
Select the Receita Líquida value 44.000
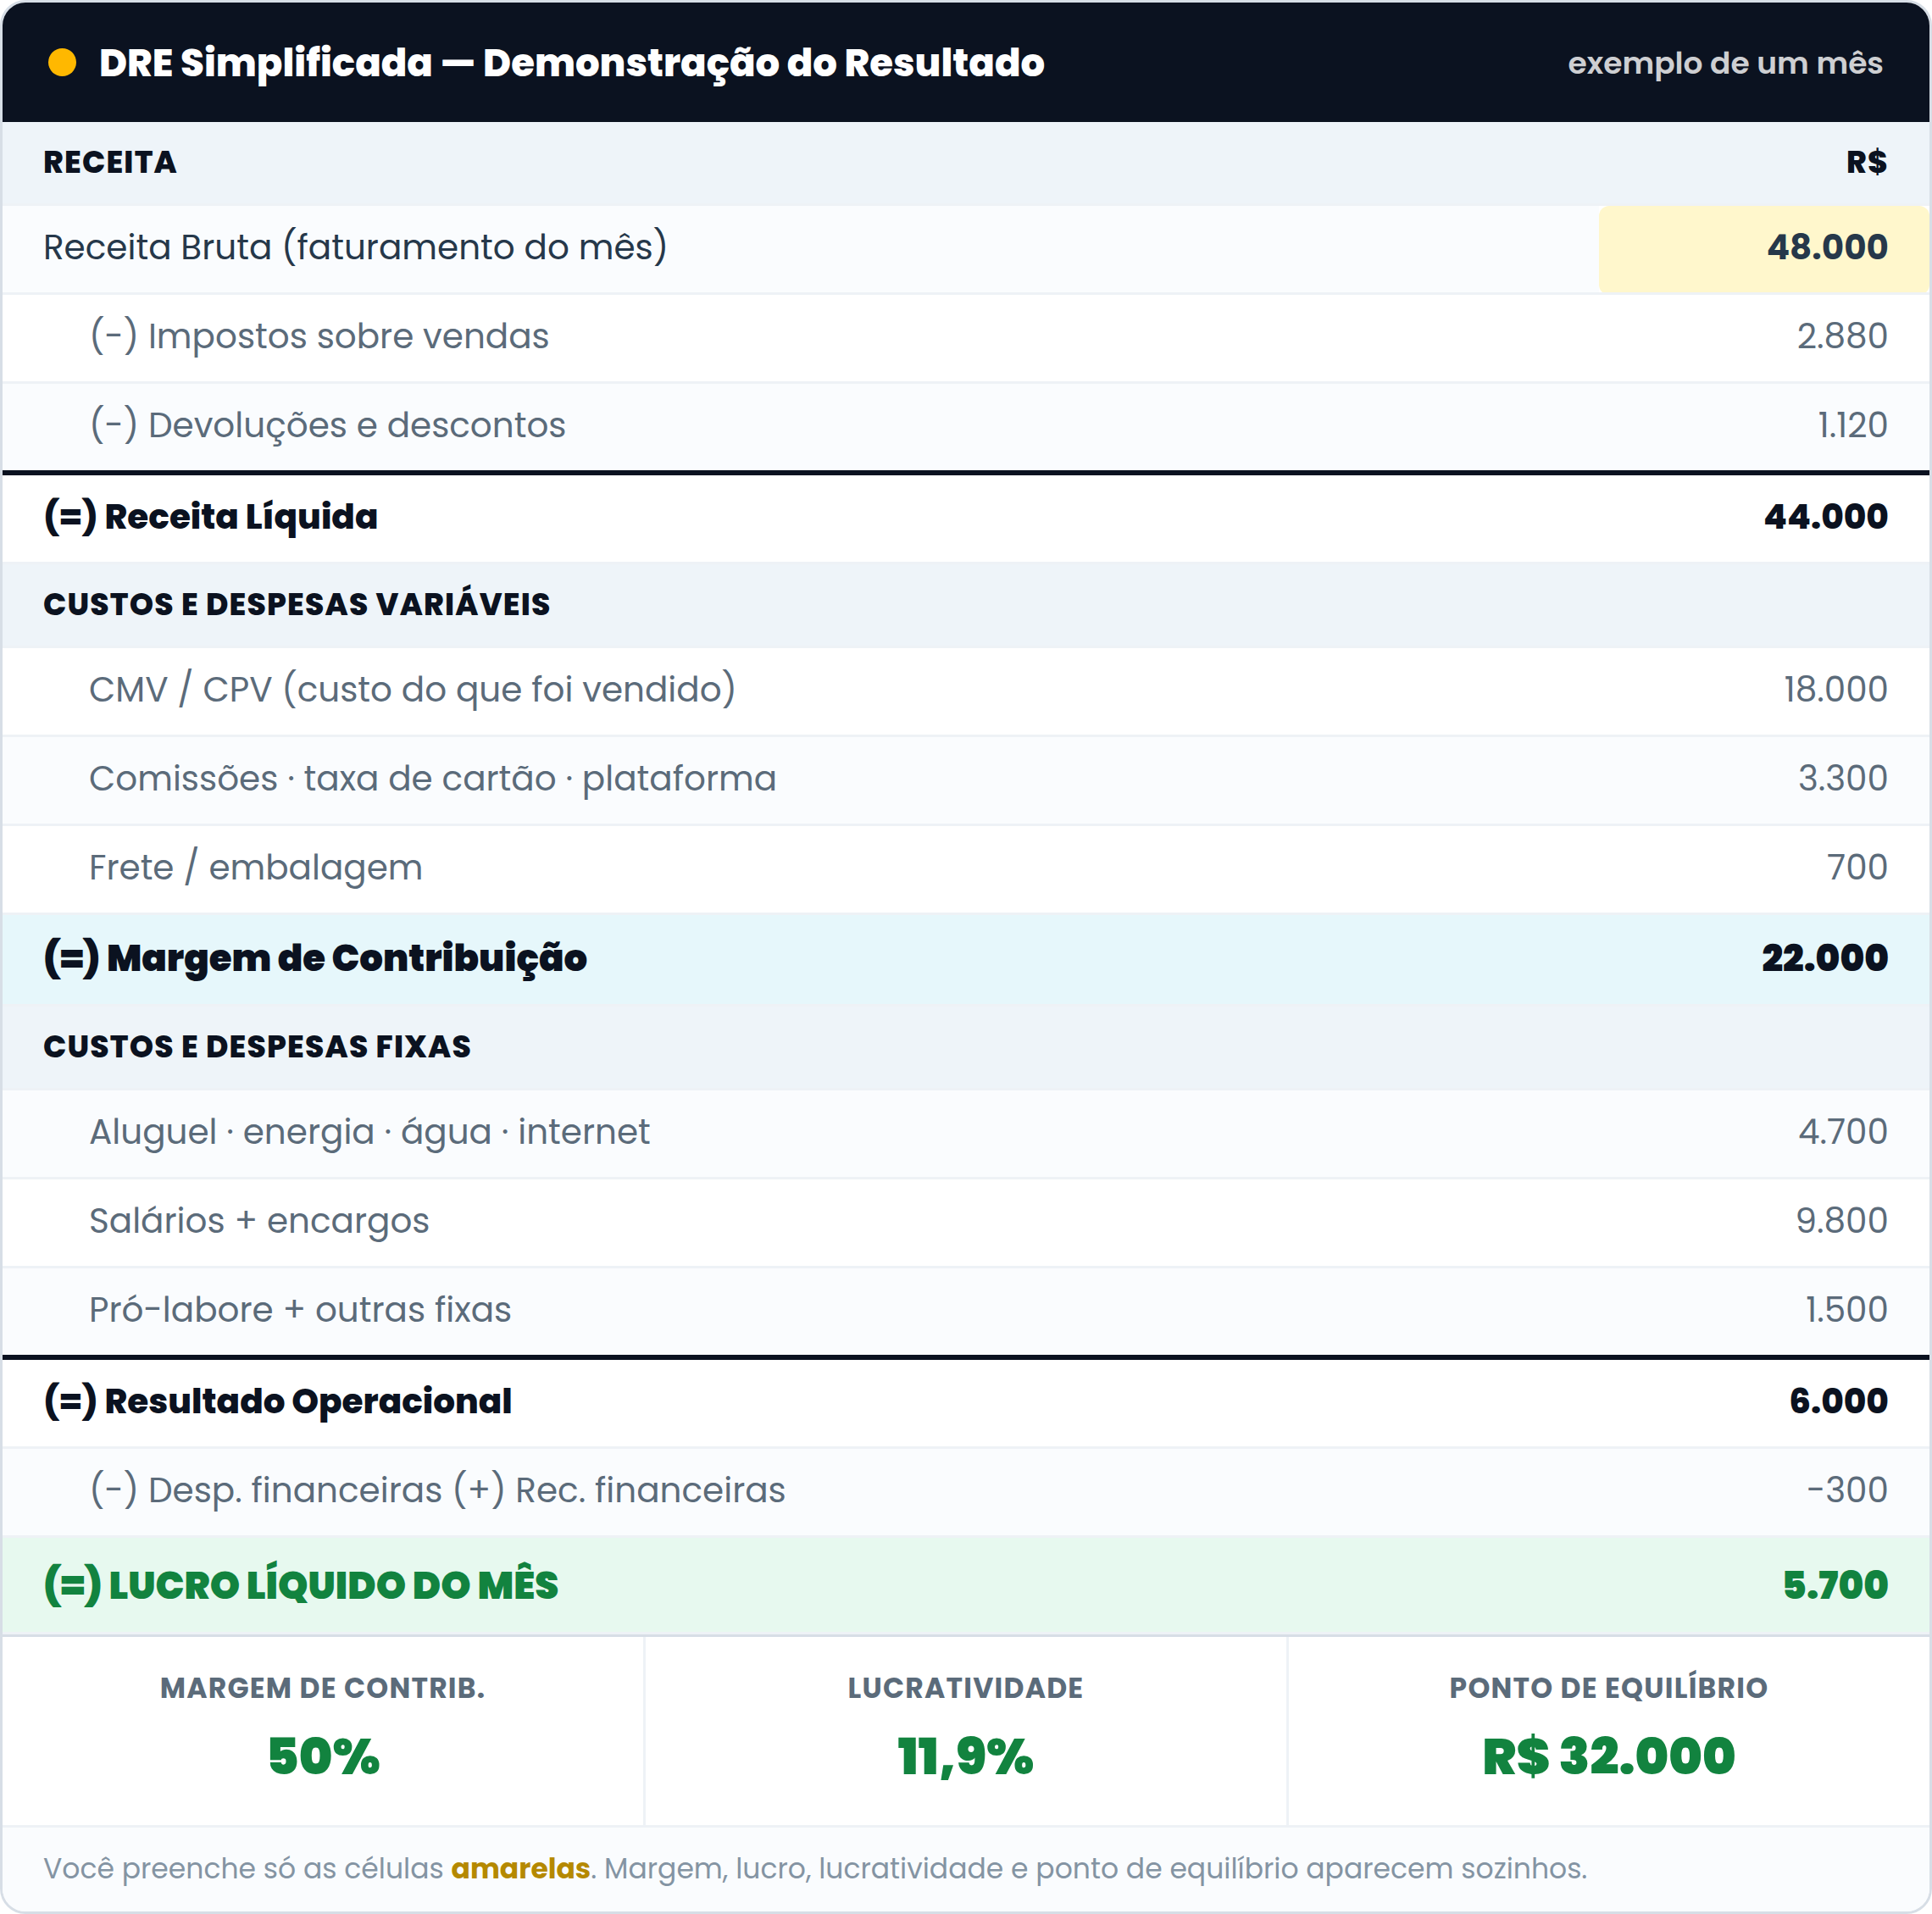click(x=1825, y=516)
